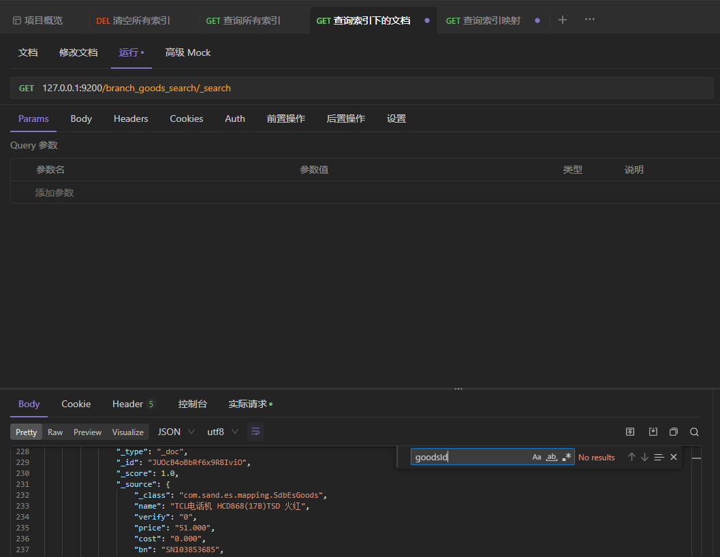Go to next match arrow
Screen dimensions: 720x557
pos(644,457)
